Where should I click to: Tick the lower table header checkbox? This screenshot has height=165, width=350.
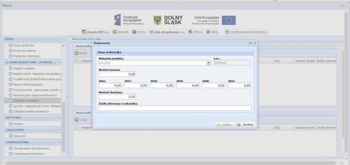tap(76, 127)
